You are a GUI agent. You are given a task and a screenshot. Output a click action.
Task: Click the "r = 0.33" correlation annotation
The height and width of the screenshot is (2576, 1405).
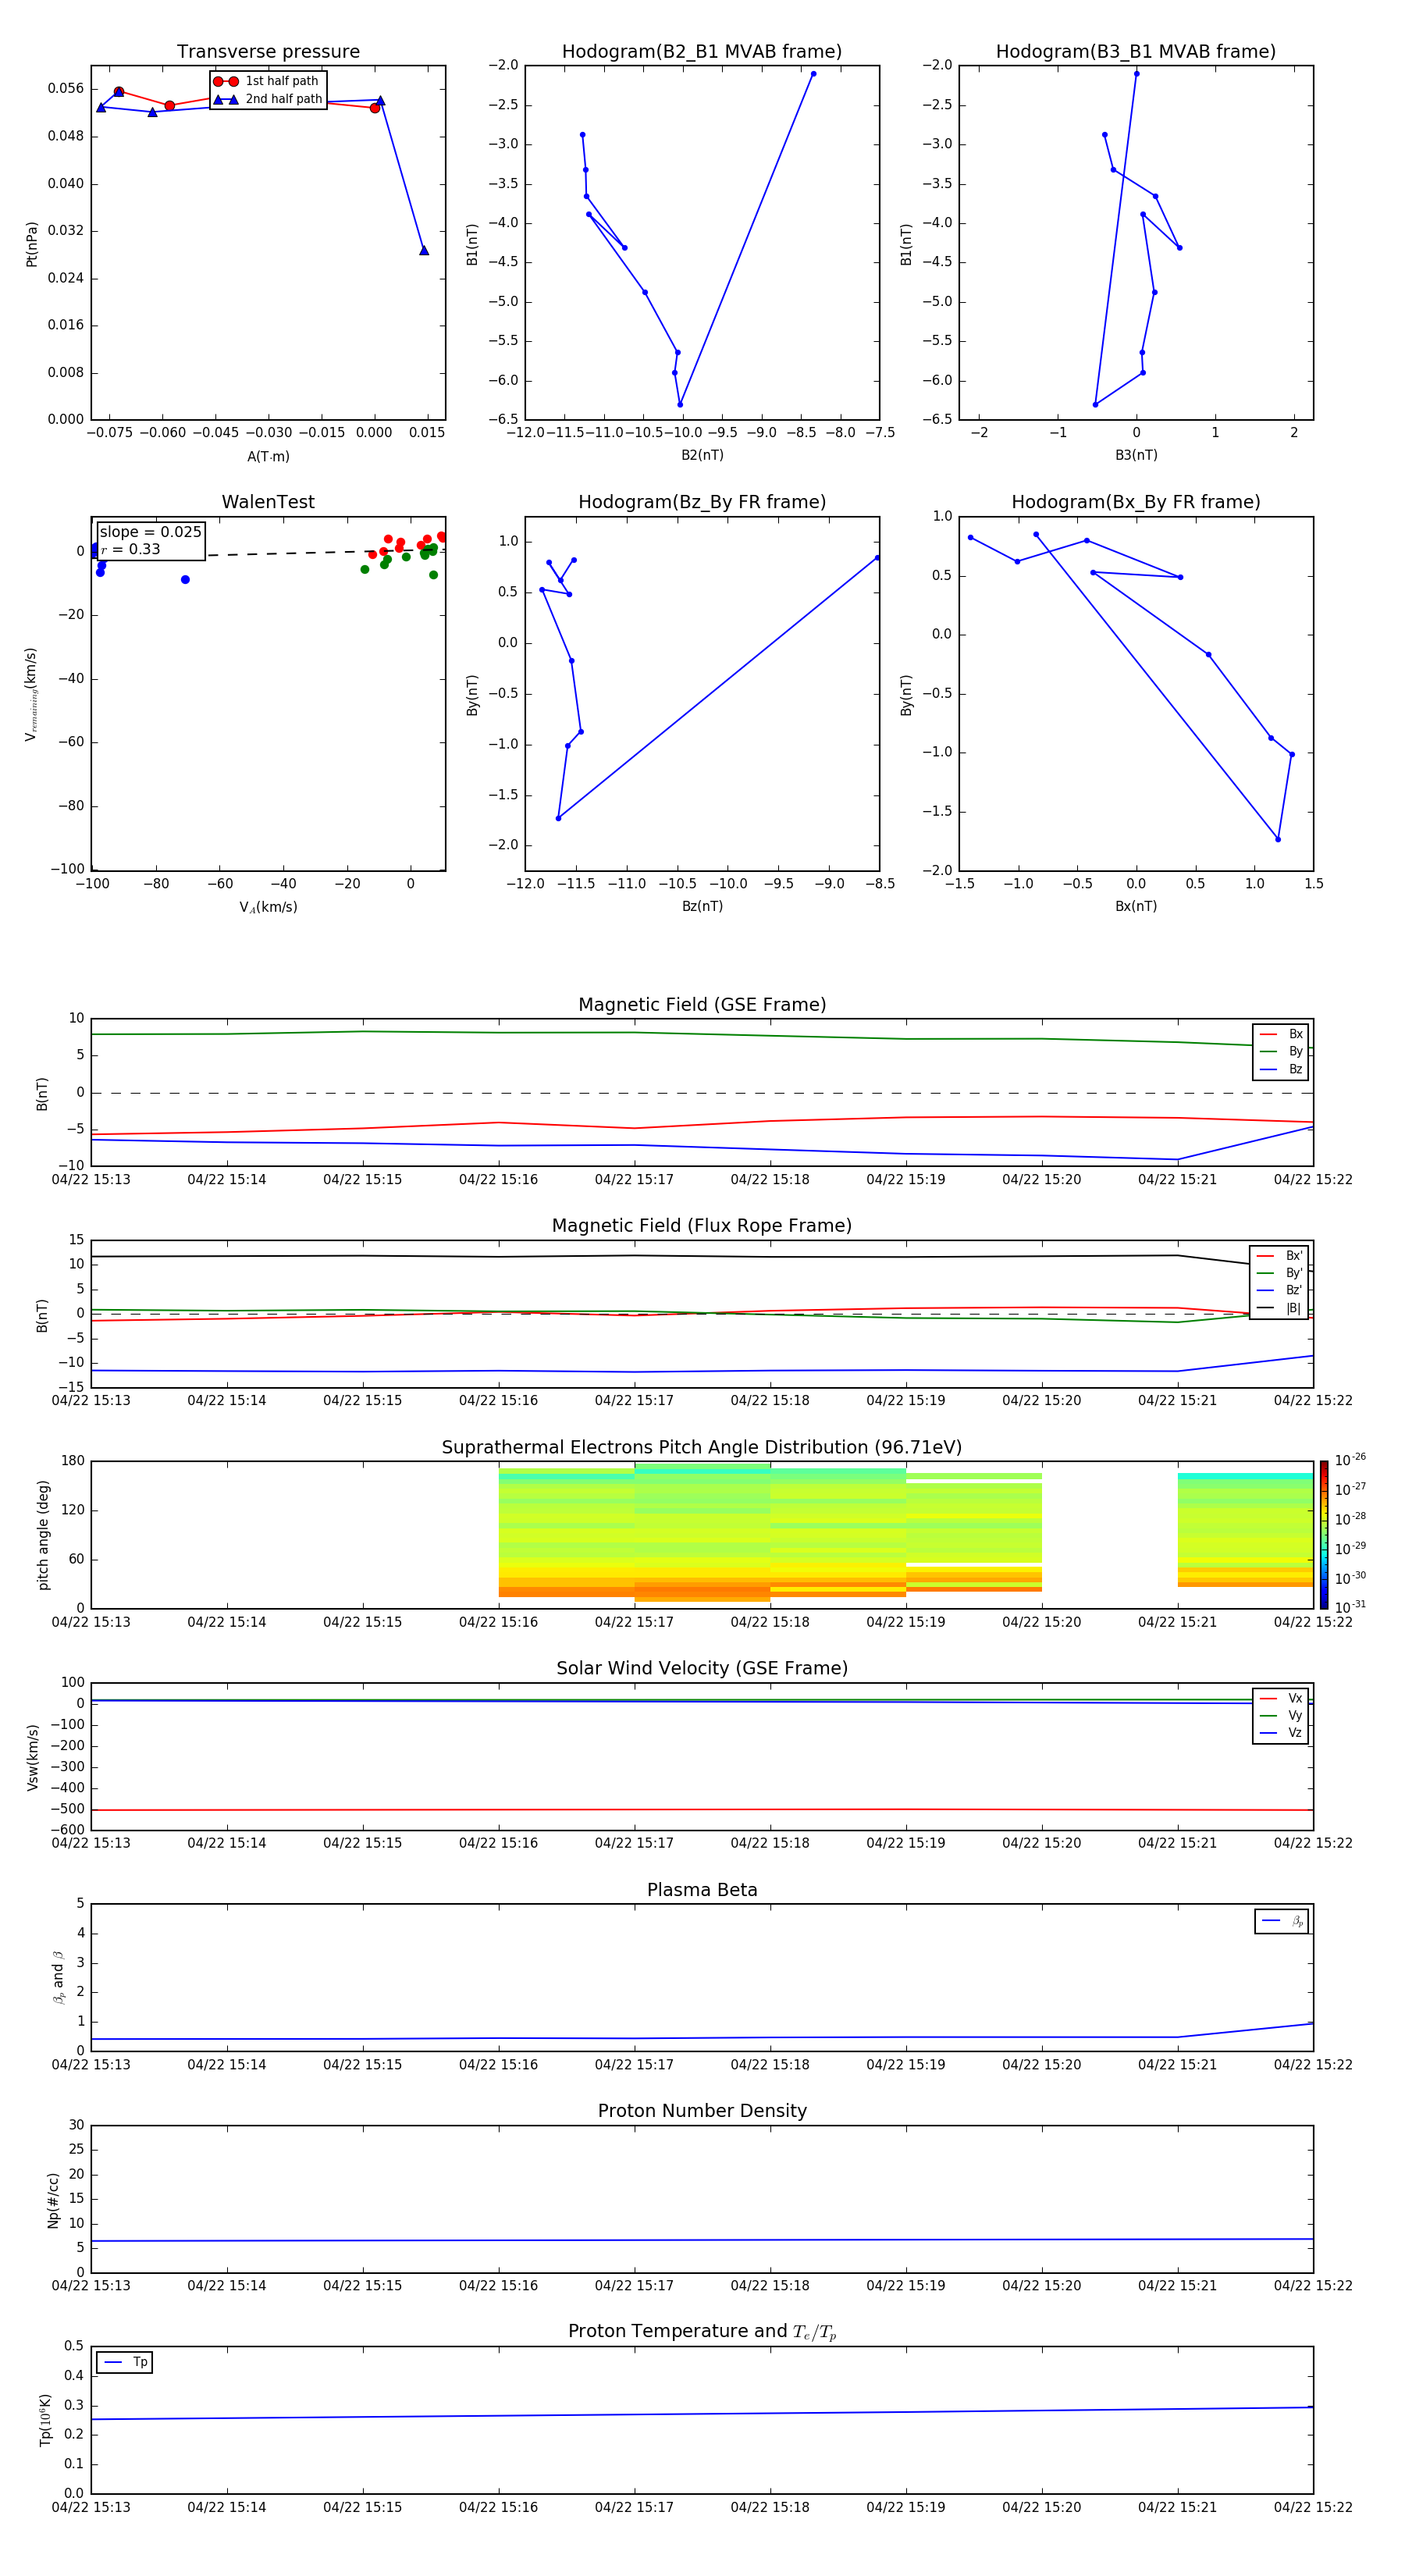131,549
